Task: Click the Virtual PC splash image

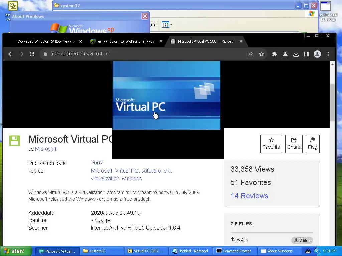Action: (x=166, y=95)
